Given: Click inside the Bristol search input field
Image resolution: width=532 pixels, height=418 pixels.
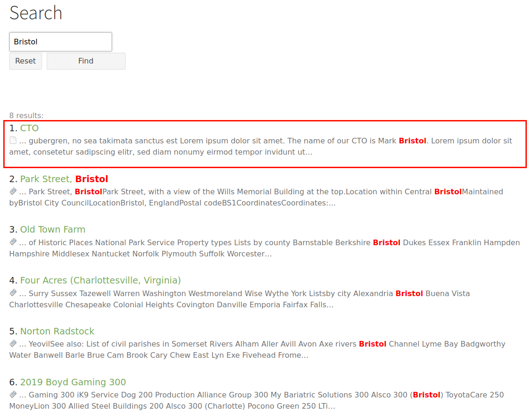Looking at the screenshot, I should [61, 42].
